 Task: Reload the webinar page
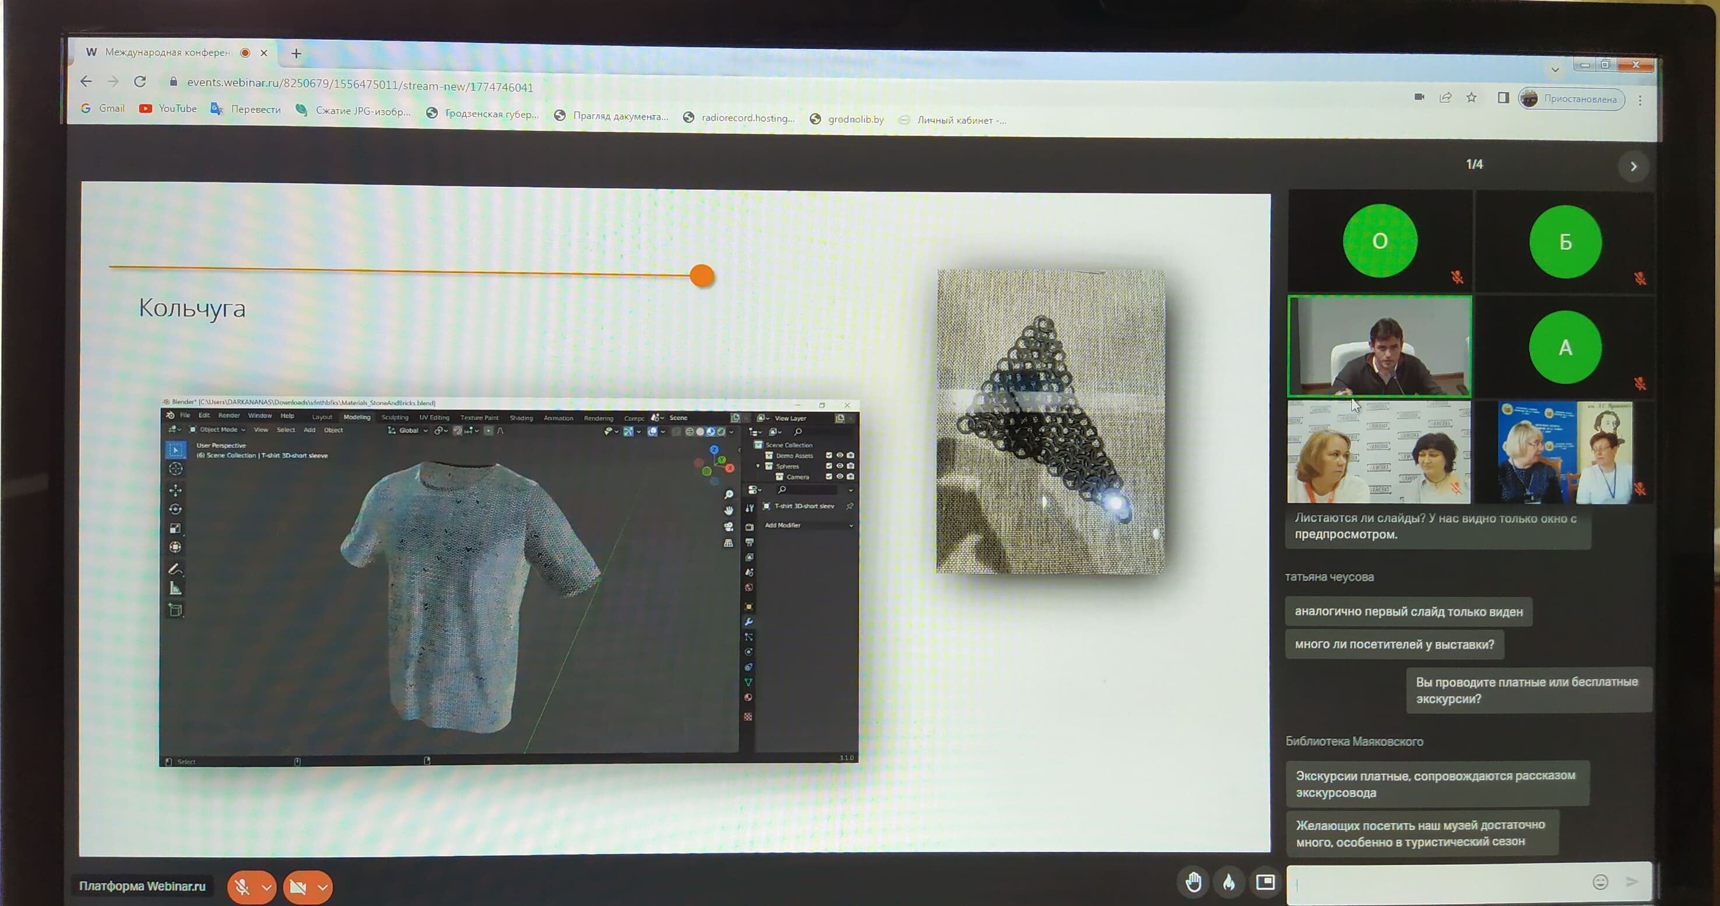139,82
